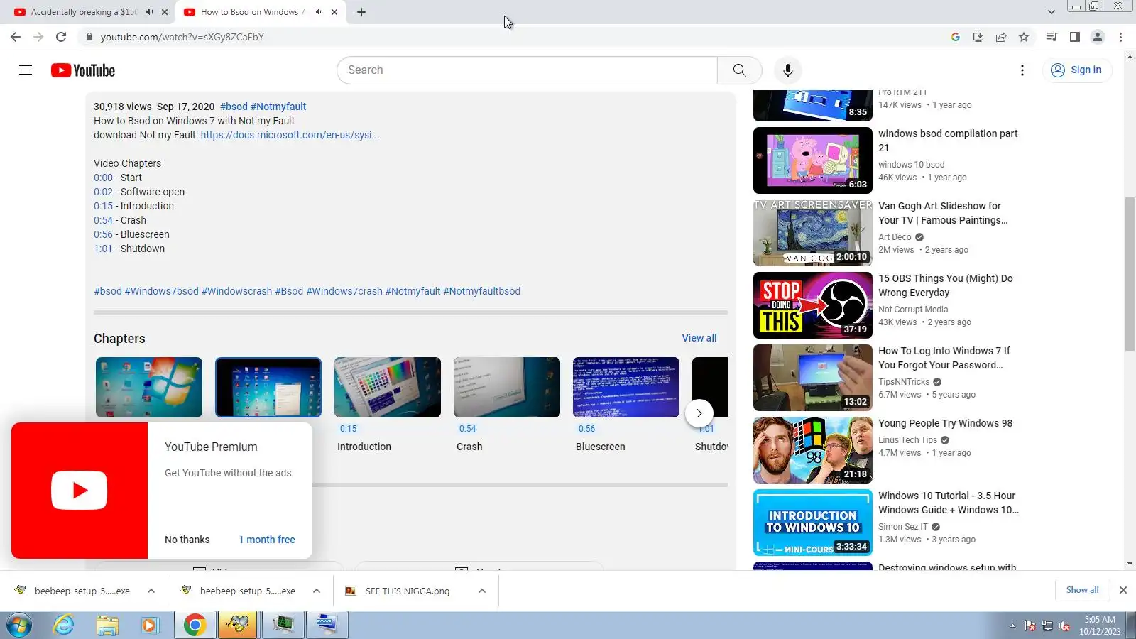Open '15 OBS Things You (Might) Do Wrong' video
Image resolution: width=1136 pixels, height=639 pixels.
(813, 305)
